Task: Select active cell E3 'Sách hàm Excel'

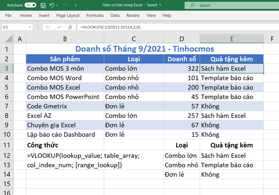Action: pos(232,68)
